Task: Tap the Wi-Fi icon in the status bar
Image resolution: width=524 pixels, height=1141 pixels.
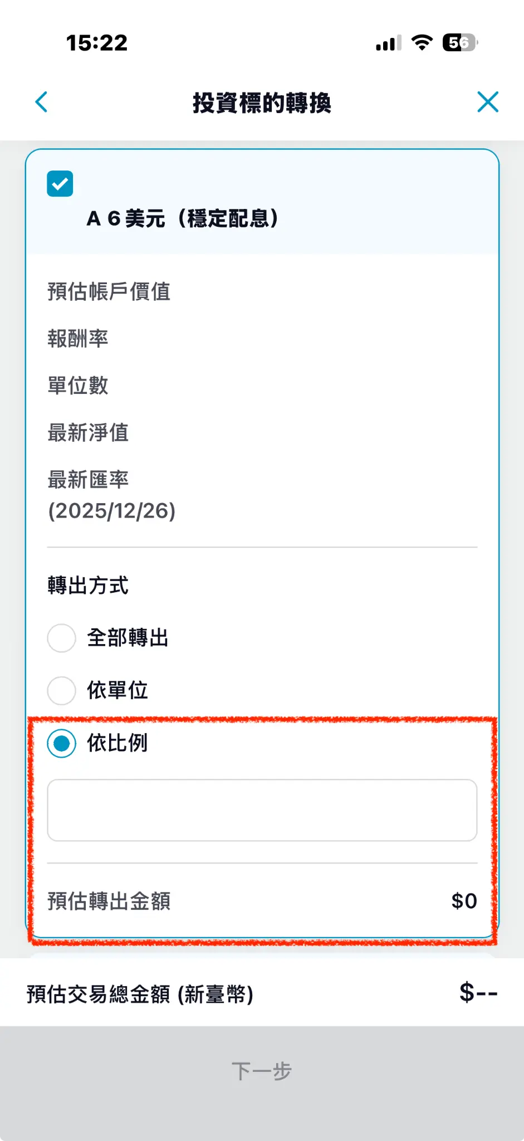Action: point(422,42)
